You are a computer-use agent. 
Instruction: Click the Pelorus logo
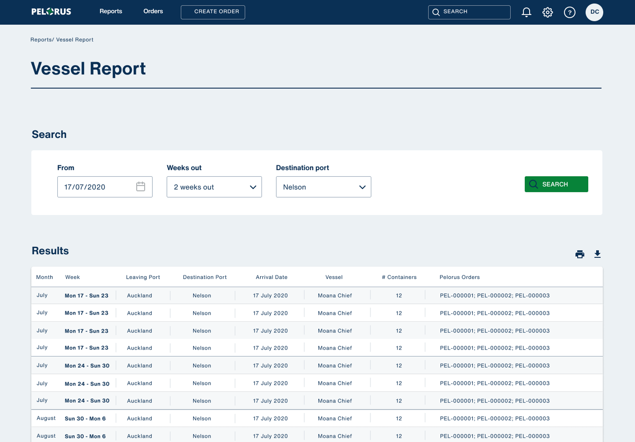click(x=51, y=11)
